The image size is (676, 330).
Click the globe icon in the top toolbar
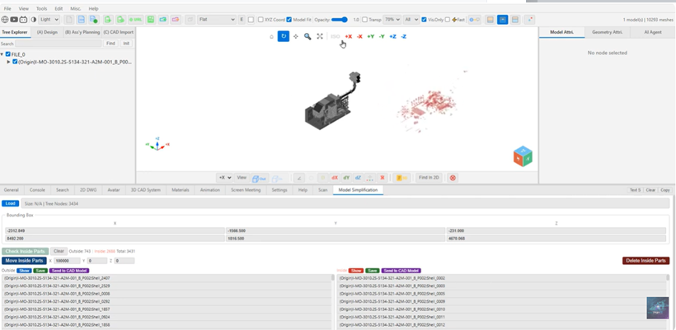point(5,20)
